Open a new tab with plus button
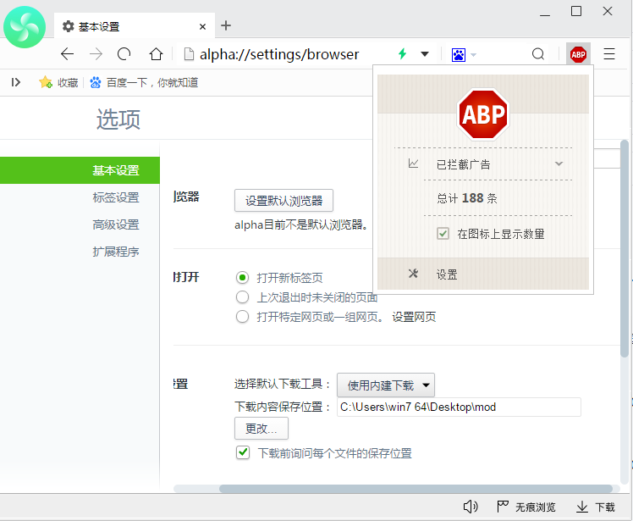This screenshot has height=521, width=633. (x=226, y=26)
